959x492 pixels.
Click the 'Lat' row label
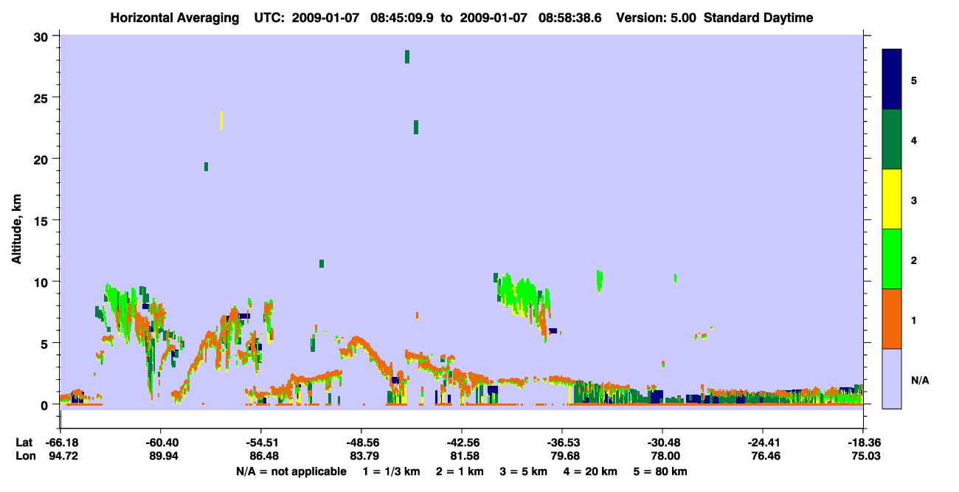24,443
